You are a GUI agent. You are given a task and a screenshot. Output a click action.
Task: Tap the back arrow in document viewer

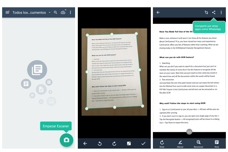[x=158, y=12]
